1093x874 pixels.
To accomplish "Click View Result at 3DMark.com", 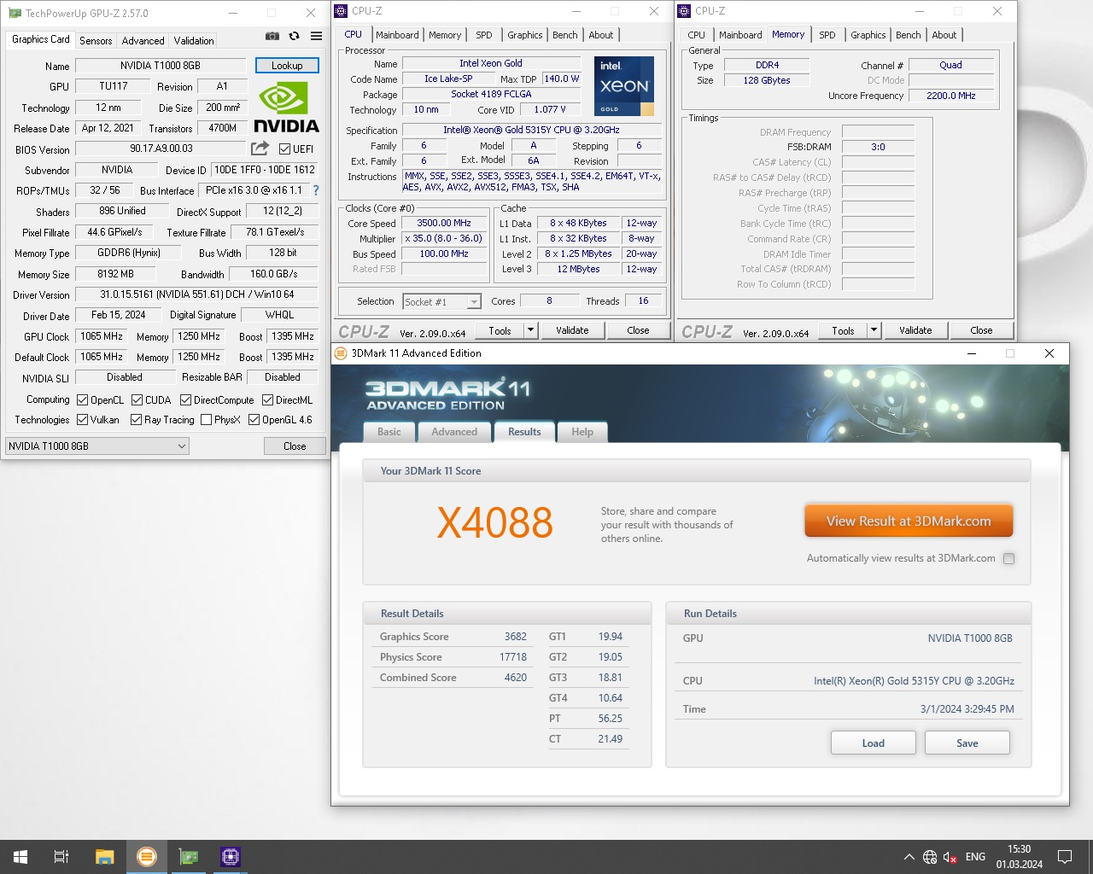I will point(909,521).
